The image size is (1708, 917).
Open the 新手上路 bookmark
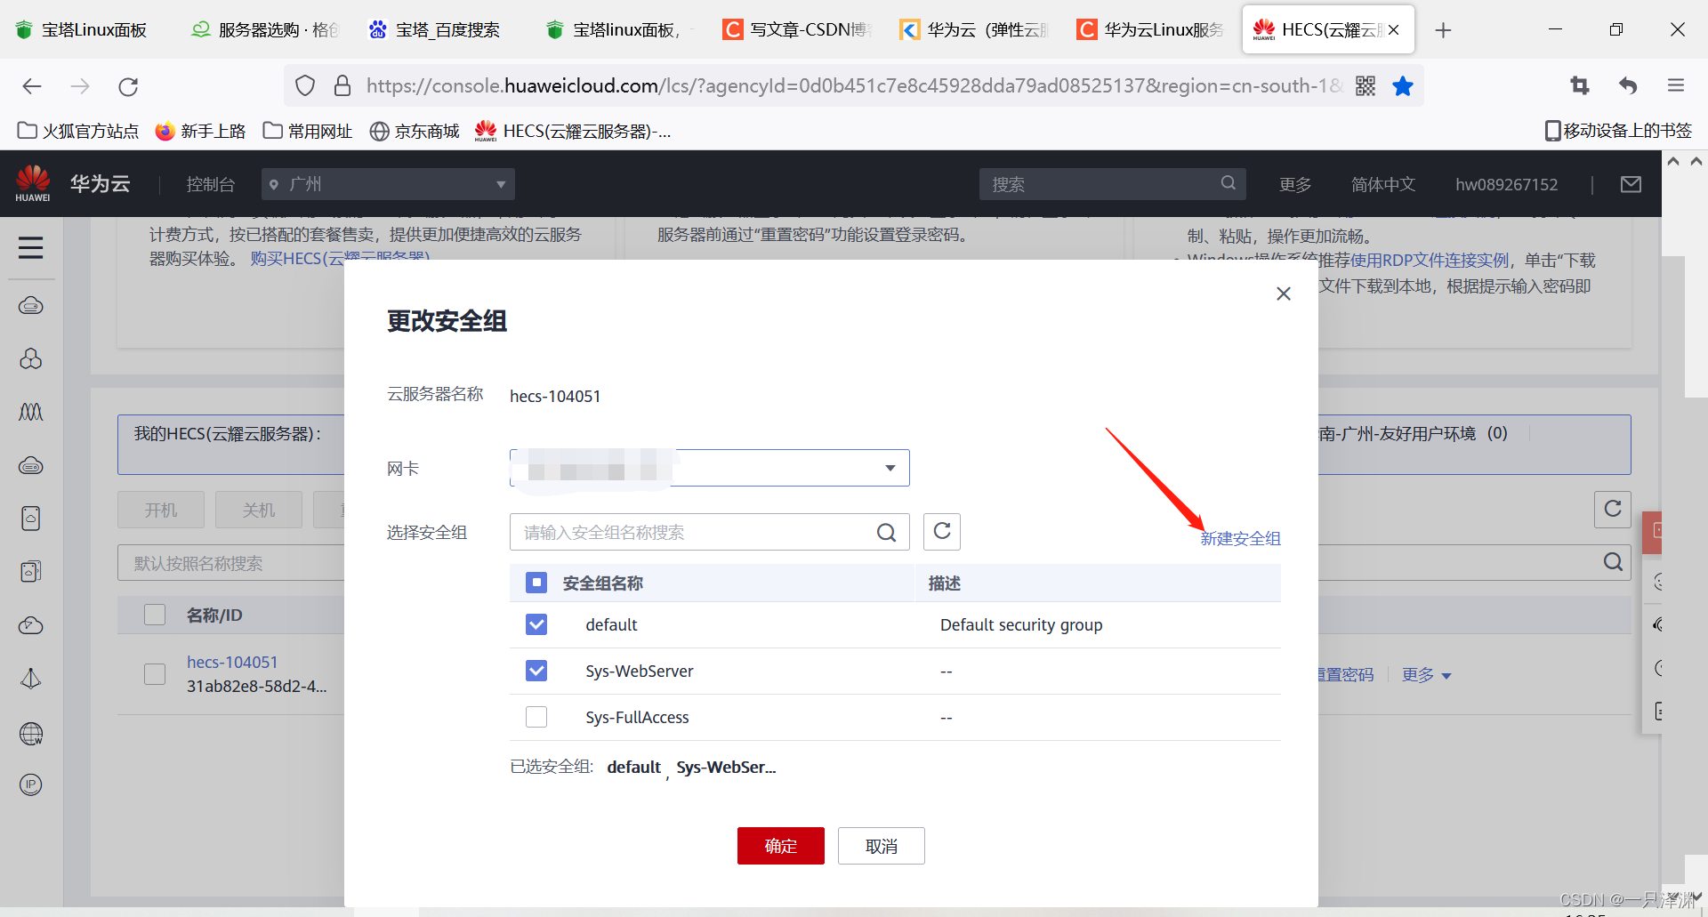pyautogui.click(x=200, y=131)
